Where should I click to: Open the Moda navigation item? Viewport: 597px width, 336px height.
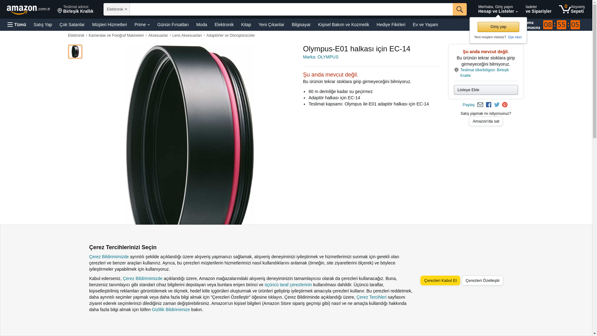pos(201,25)
